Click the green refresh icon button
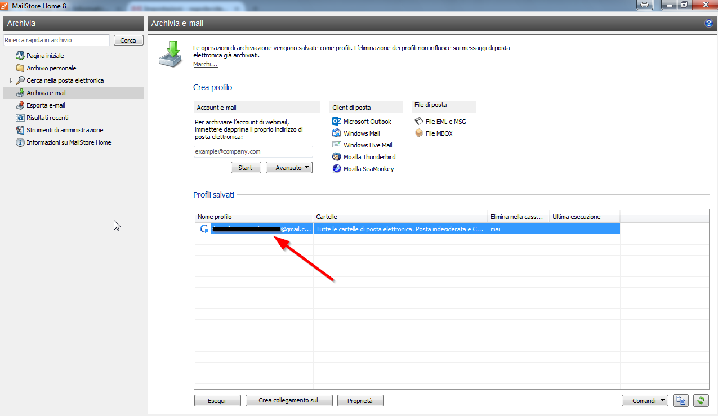 (x=701, y=401)
